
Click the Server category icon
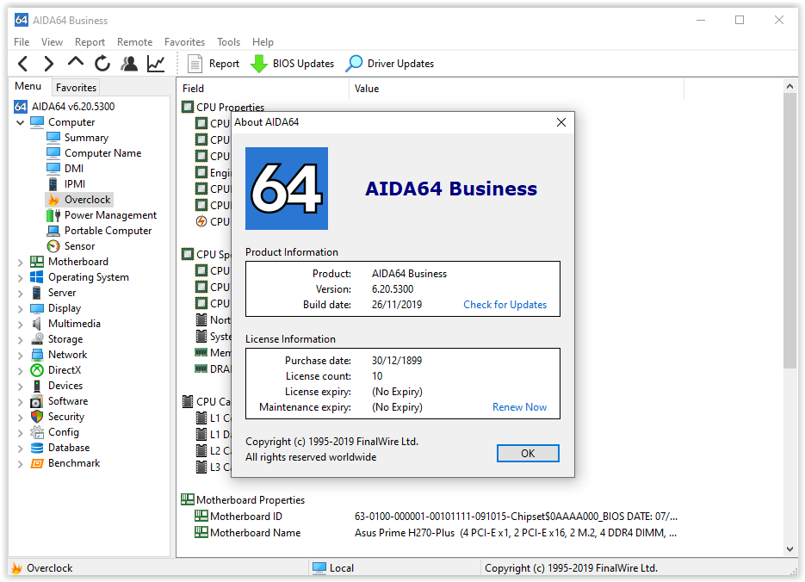[37, 293]
